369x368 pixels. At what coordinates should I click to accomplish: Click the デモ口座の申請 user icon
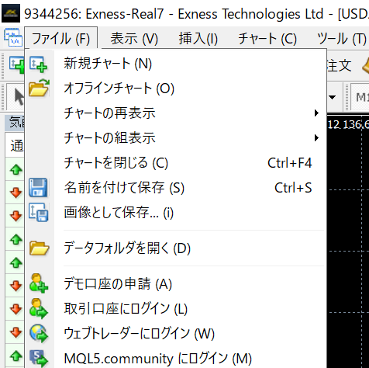pyautogui.click(x=38, y=283)
